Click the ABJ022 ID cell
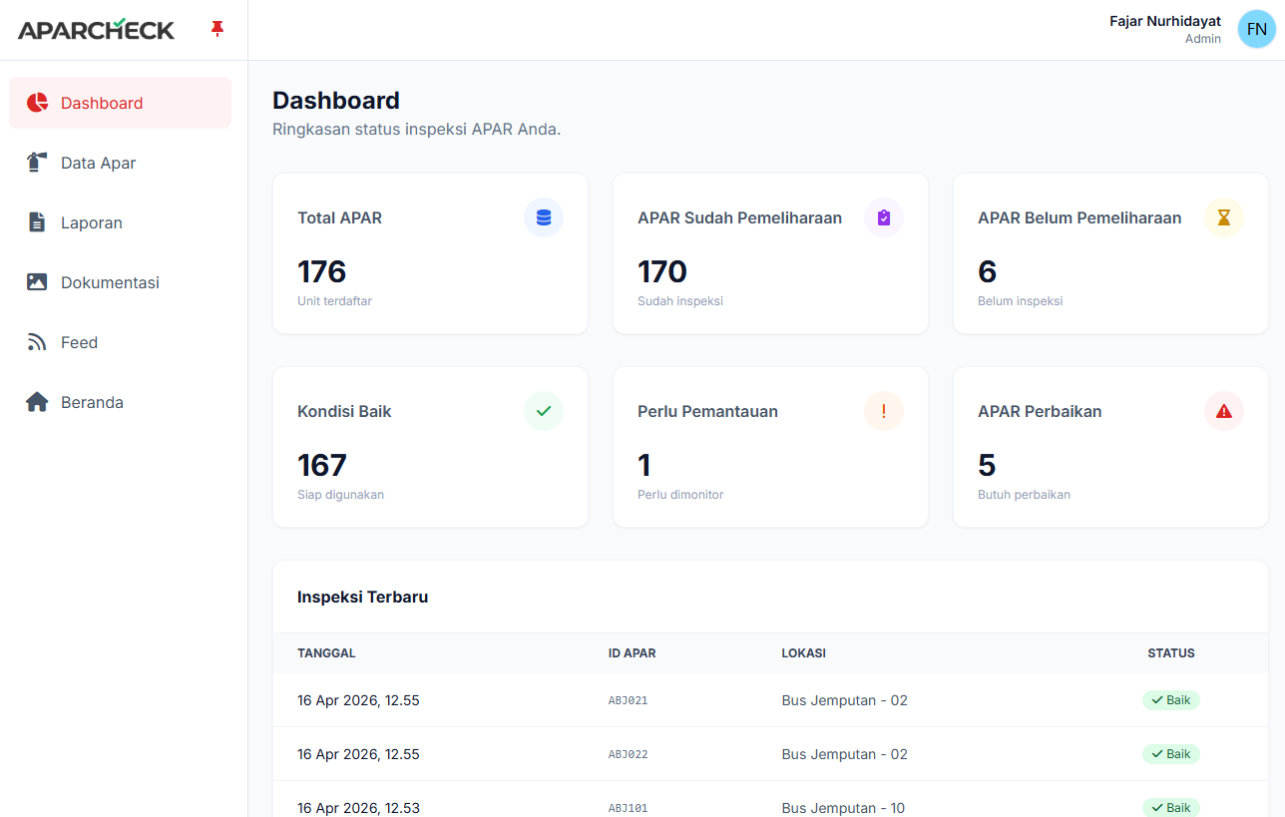Screen dimensions: 1285x817 pyautogui.click(x=629, y=754)
